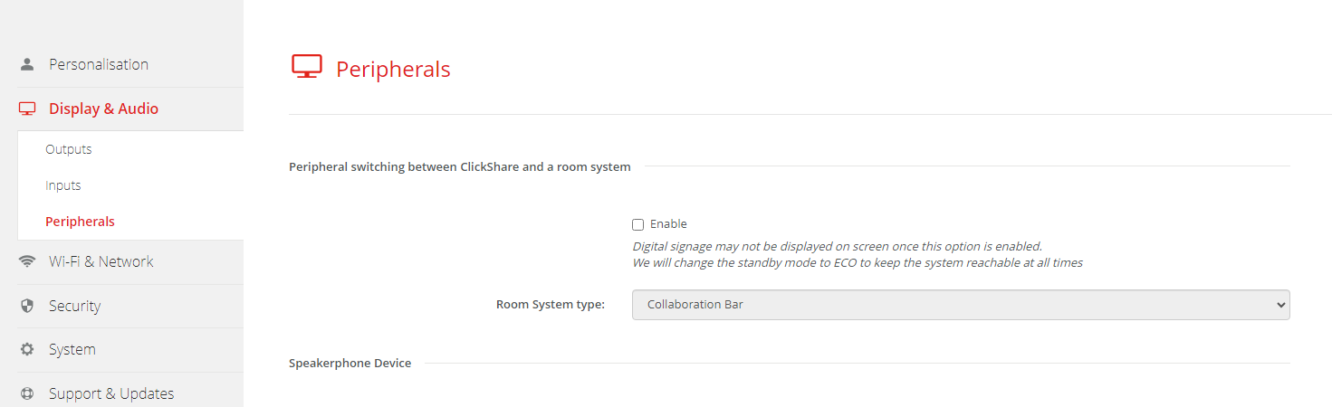
Task: Open the Room System type dropdown
Action: [x=960, y=305]
